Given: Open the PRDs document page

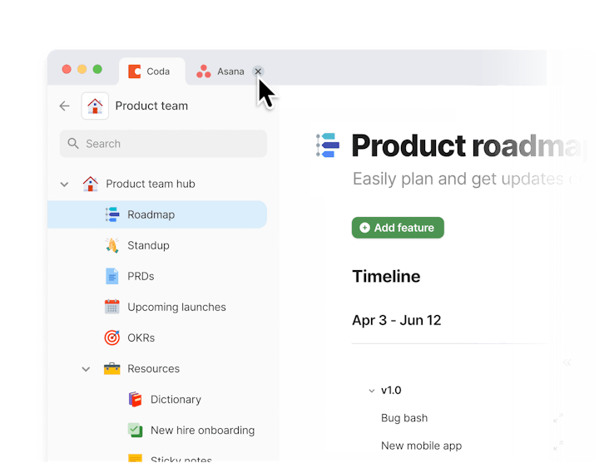Looking at the screenshot, I should coord(141,276).
